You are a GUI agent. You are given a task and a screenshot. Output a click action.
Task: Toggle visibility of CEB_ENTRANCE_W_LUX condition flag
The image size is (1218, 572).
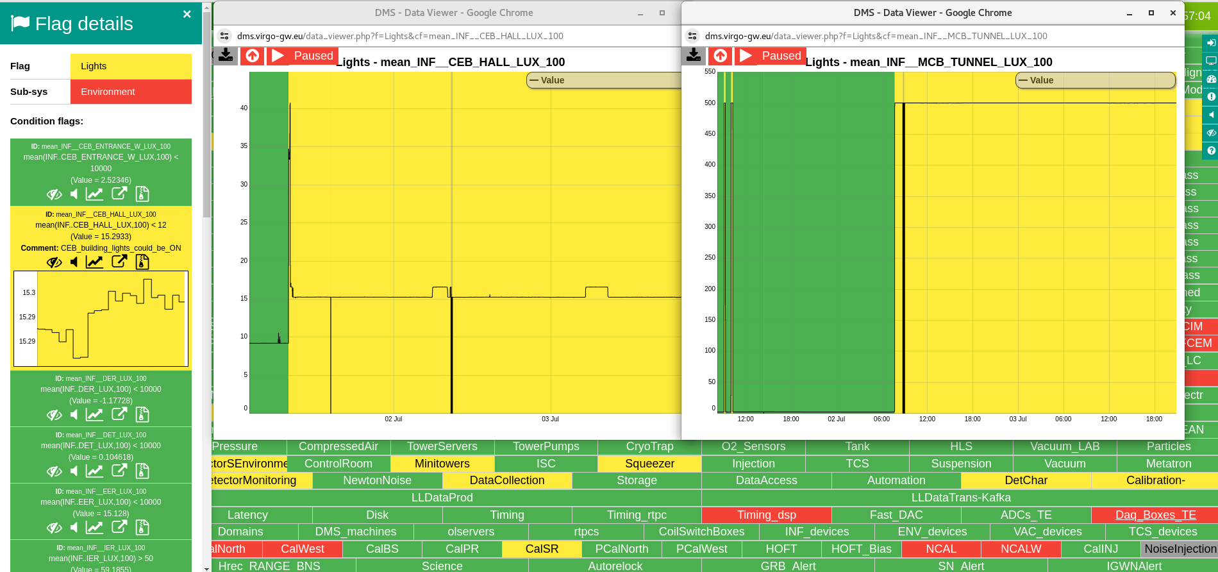click(x=54, y=194)
